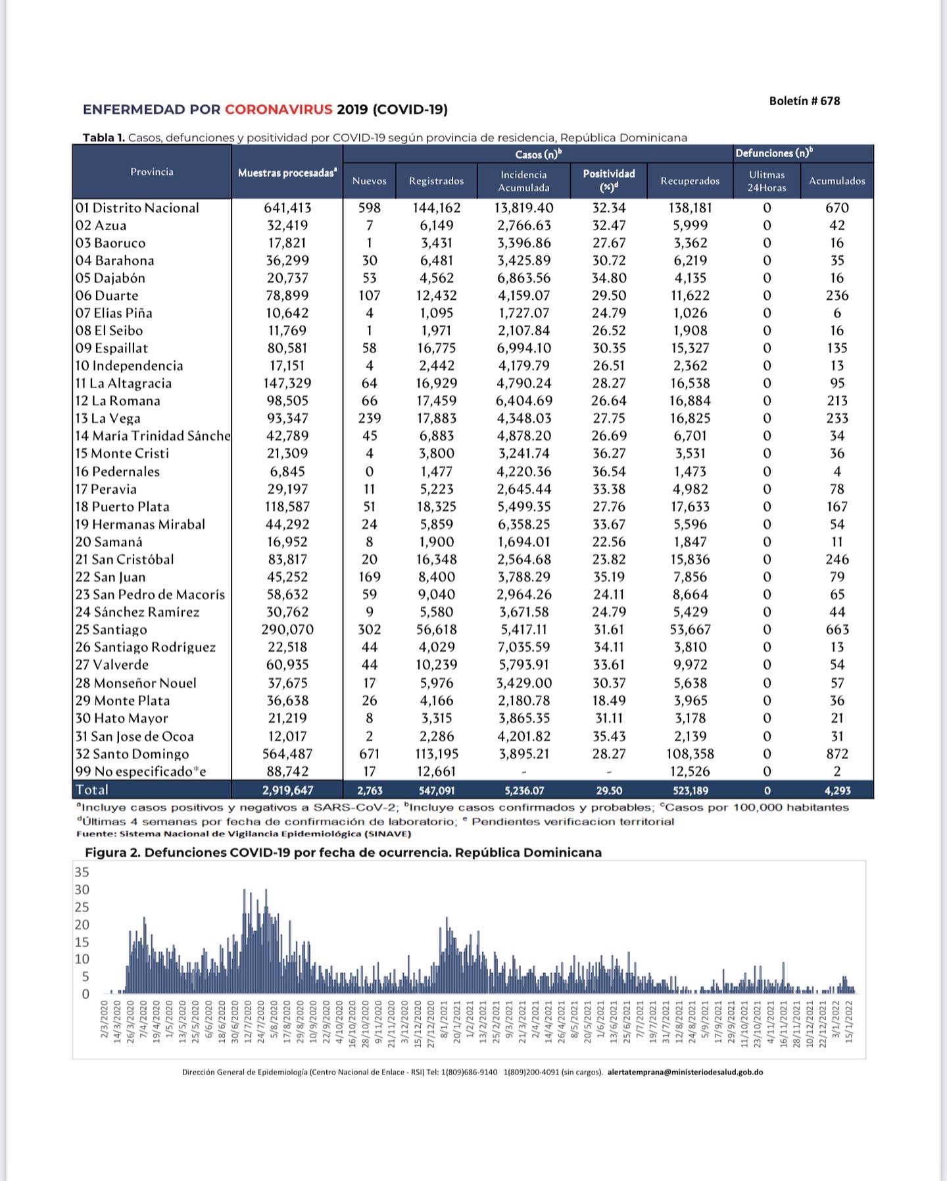This screenshot has width=947, height=1181.
Task: Select the '08 El Seibo' row label
Action: coord(109,331)
